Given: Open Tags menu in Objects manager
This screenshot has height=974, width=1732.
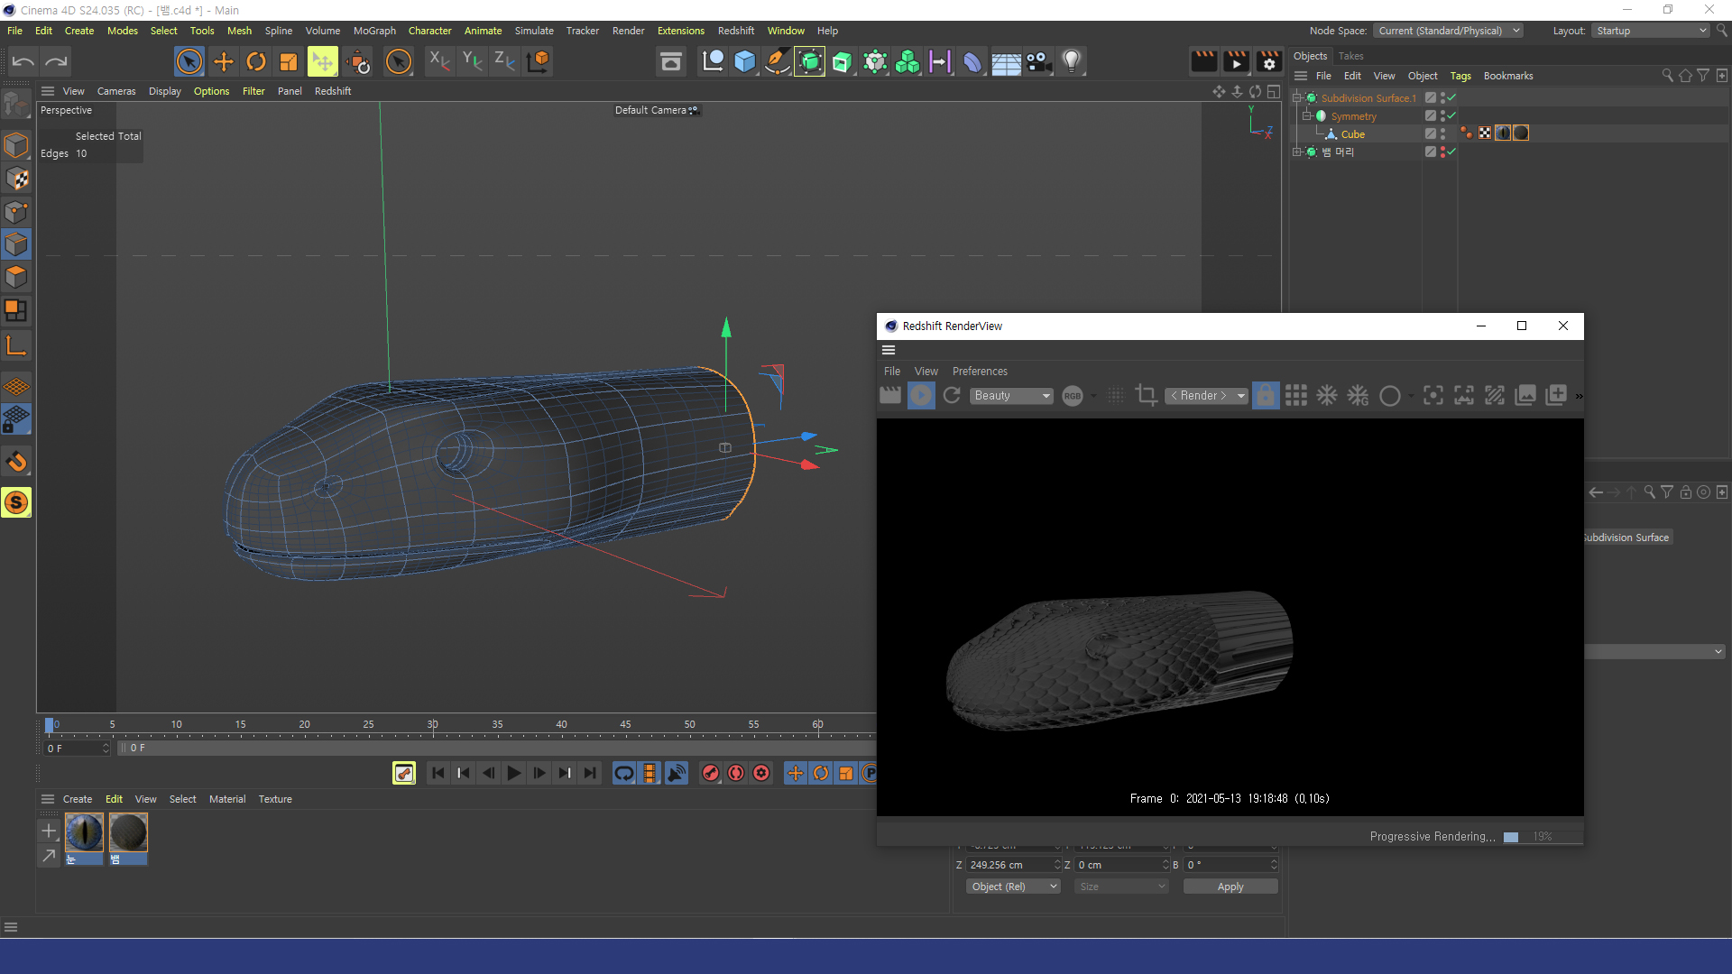Looking at the screenshot, I should (x=1460, y=76).
